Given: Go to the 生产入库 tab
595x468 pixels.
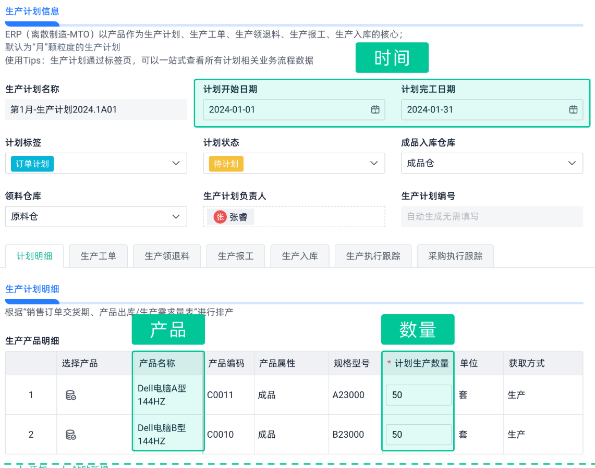Looking at the screenshot, I should click(300, 256).
